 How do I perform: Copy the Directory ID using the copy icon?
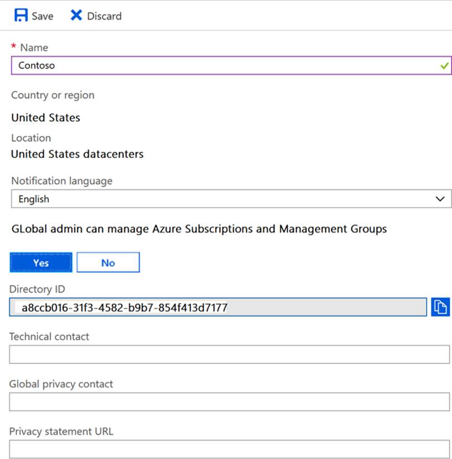[x=440, y=307]
